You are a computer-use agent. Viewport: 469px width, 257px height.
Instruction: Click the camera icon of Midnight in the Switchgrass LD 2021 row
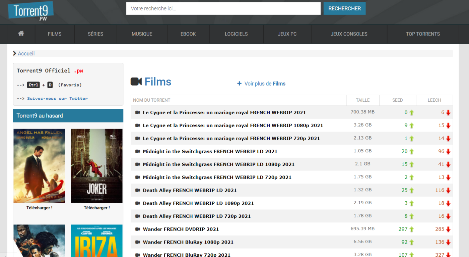click(x=137, y=151)
